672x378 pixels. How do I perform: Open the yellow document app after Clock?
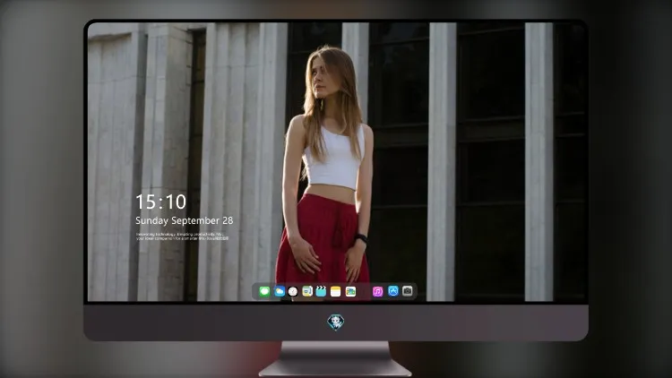[307, 291]
